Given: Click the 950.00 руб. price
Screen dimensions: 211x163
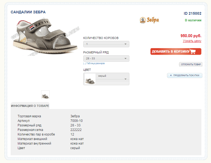Looking at the screenshot, I should (x=191, y=36).
